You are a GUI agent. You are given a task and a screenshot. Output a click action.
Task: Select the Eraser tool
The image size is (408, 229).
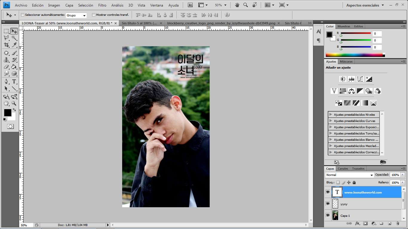click(x=6, y=66)
